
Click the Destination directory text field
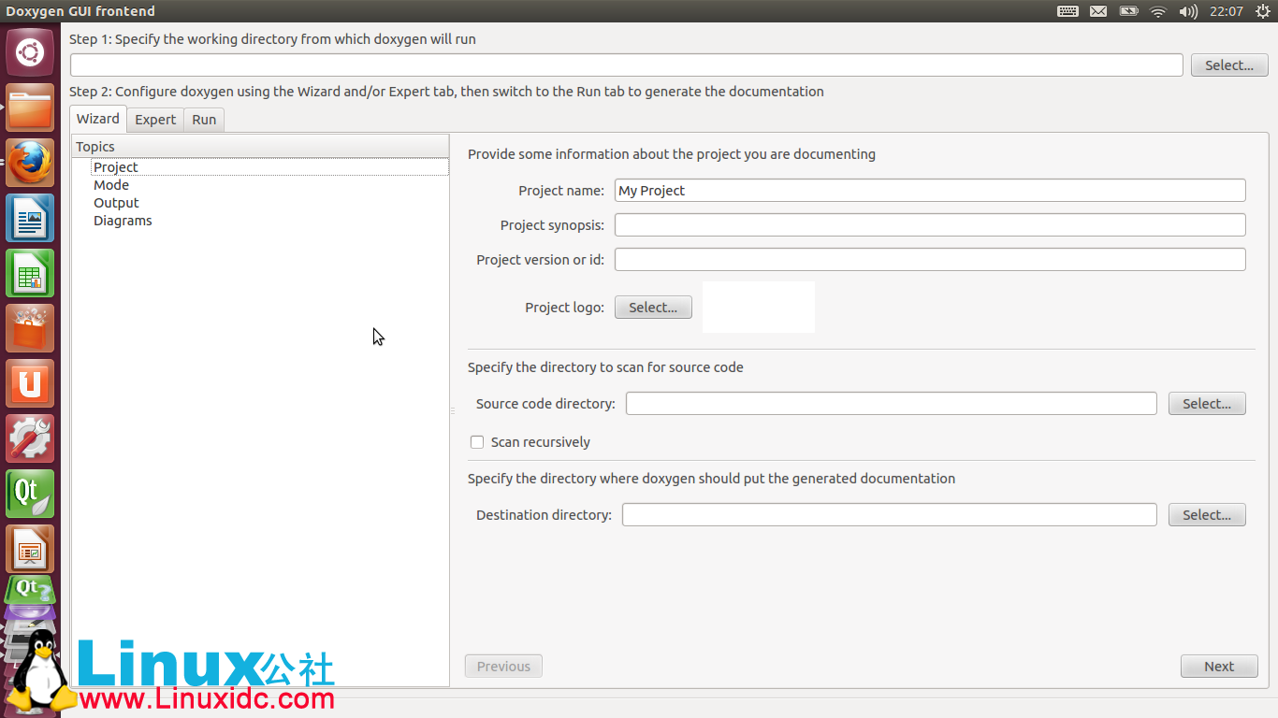889,515
